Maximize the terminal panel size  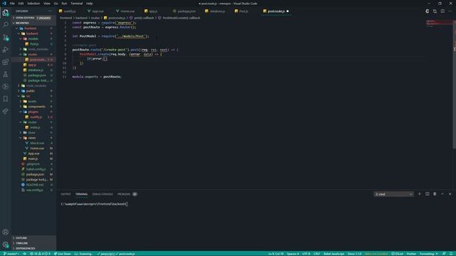(x=442, y=194)
